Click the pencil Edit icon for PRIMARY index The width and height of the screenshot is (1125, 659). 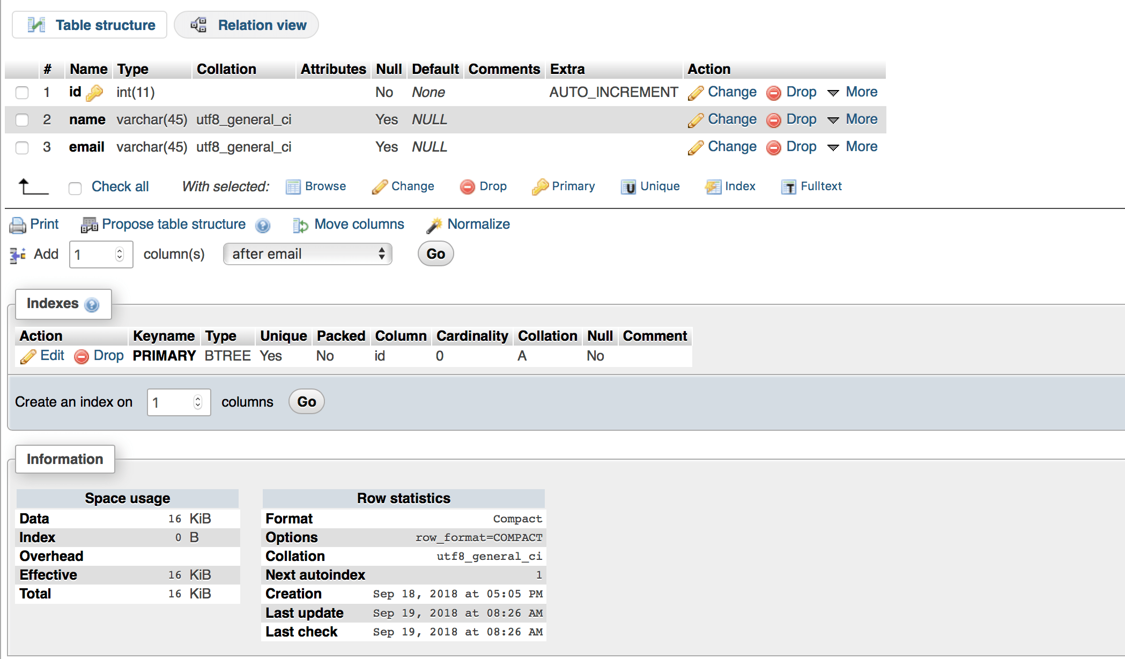click(x=28, y=356)
